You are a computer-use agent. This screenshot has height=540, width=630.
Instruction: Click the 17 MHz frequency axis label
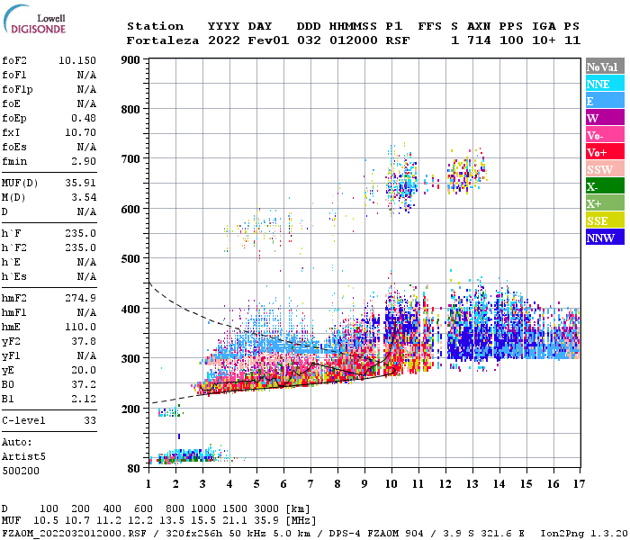[x=579, y=484]
